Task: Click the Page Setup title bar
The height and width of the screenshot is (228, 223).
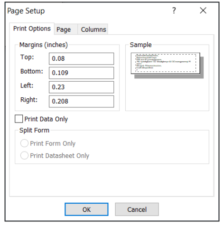Action: coord(89,11)
